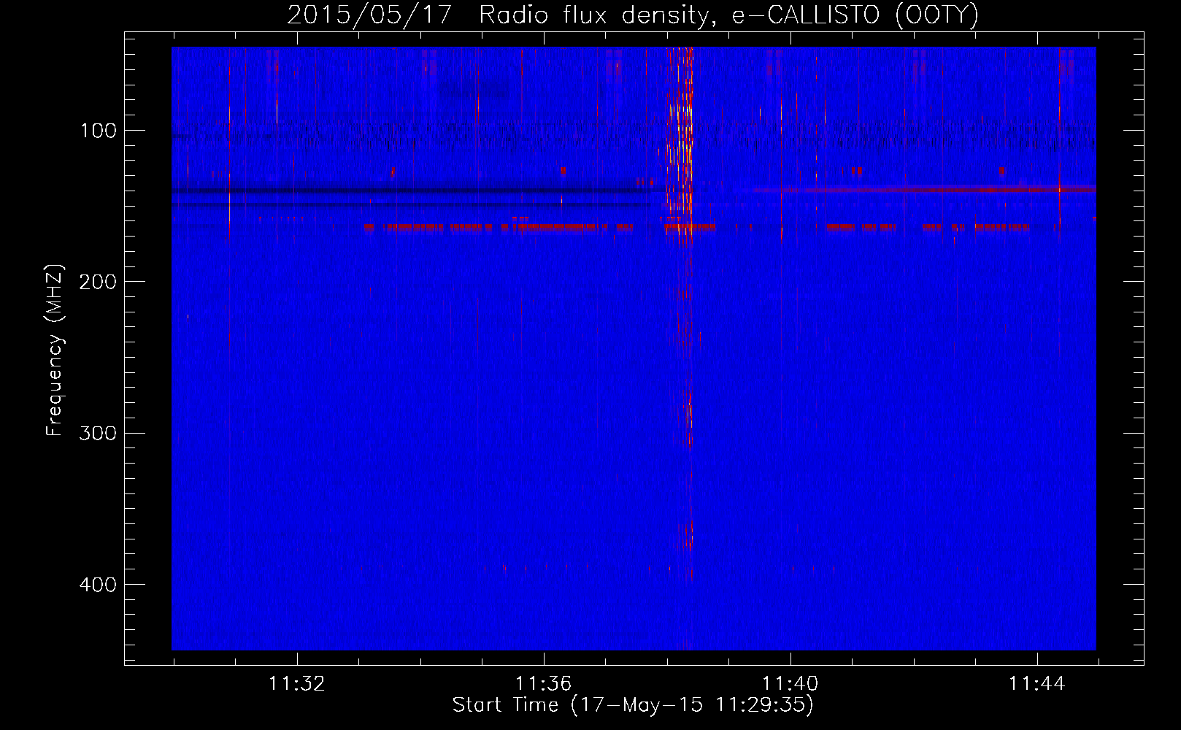Click the "Frequency (MHZ)" axis label
The image size is (1181, 730).
pos(55,350)
